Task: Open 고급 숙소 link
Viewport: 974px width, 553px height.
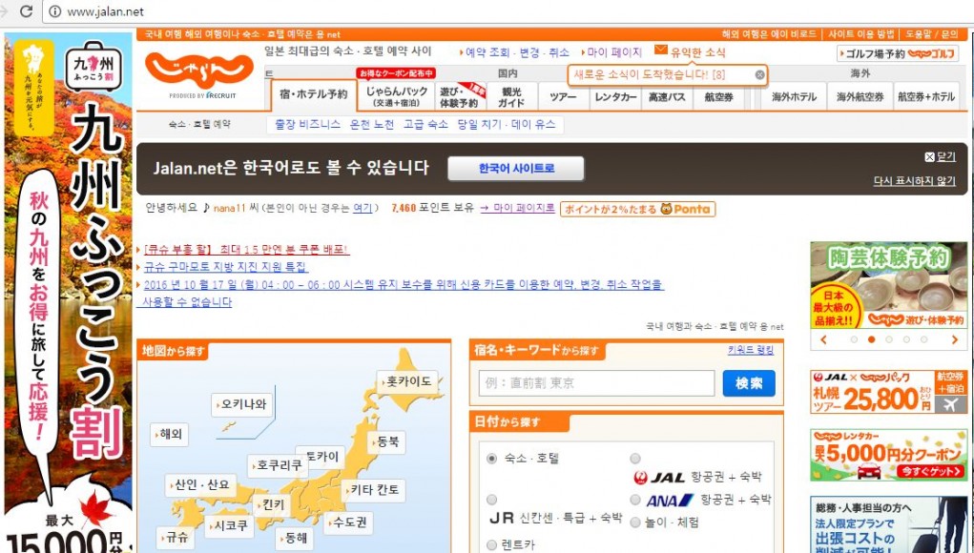Action: pos(425,124)
